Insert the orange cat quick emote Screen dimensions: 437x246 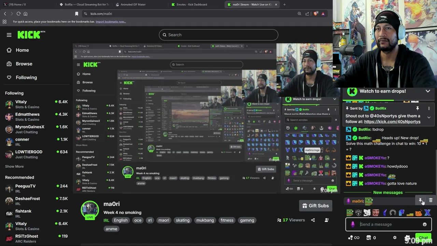pos(419,213)
